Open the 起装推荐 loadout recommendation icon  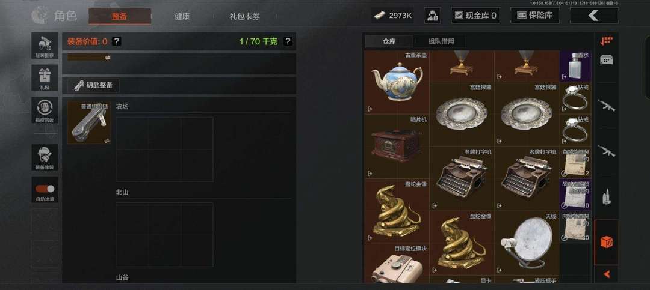point(45,46)
